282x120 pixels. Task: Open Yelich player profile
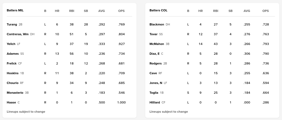[11, 44]
